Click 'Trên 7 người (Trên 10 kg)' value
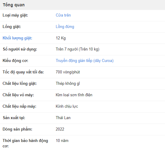 click(78, 49)
